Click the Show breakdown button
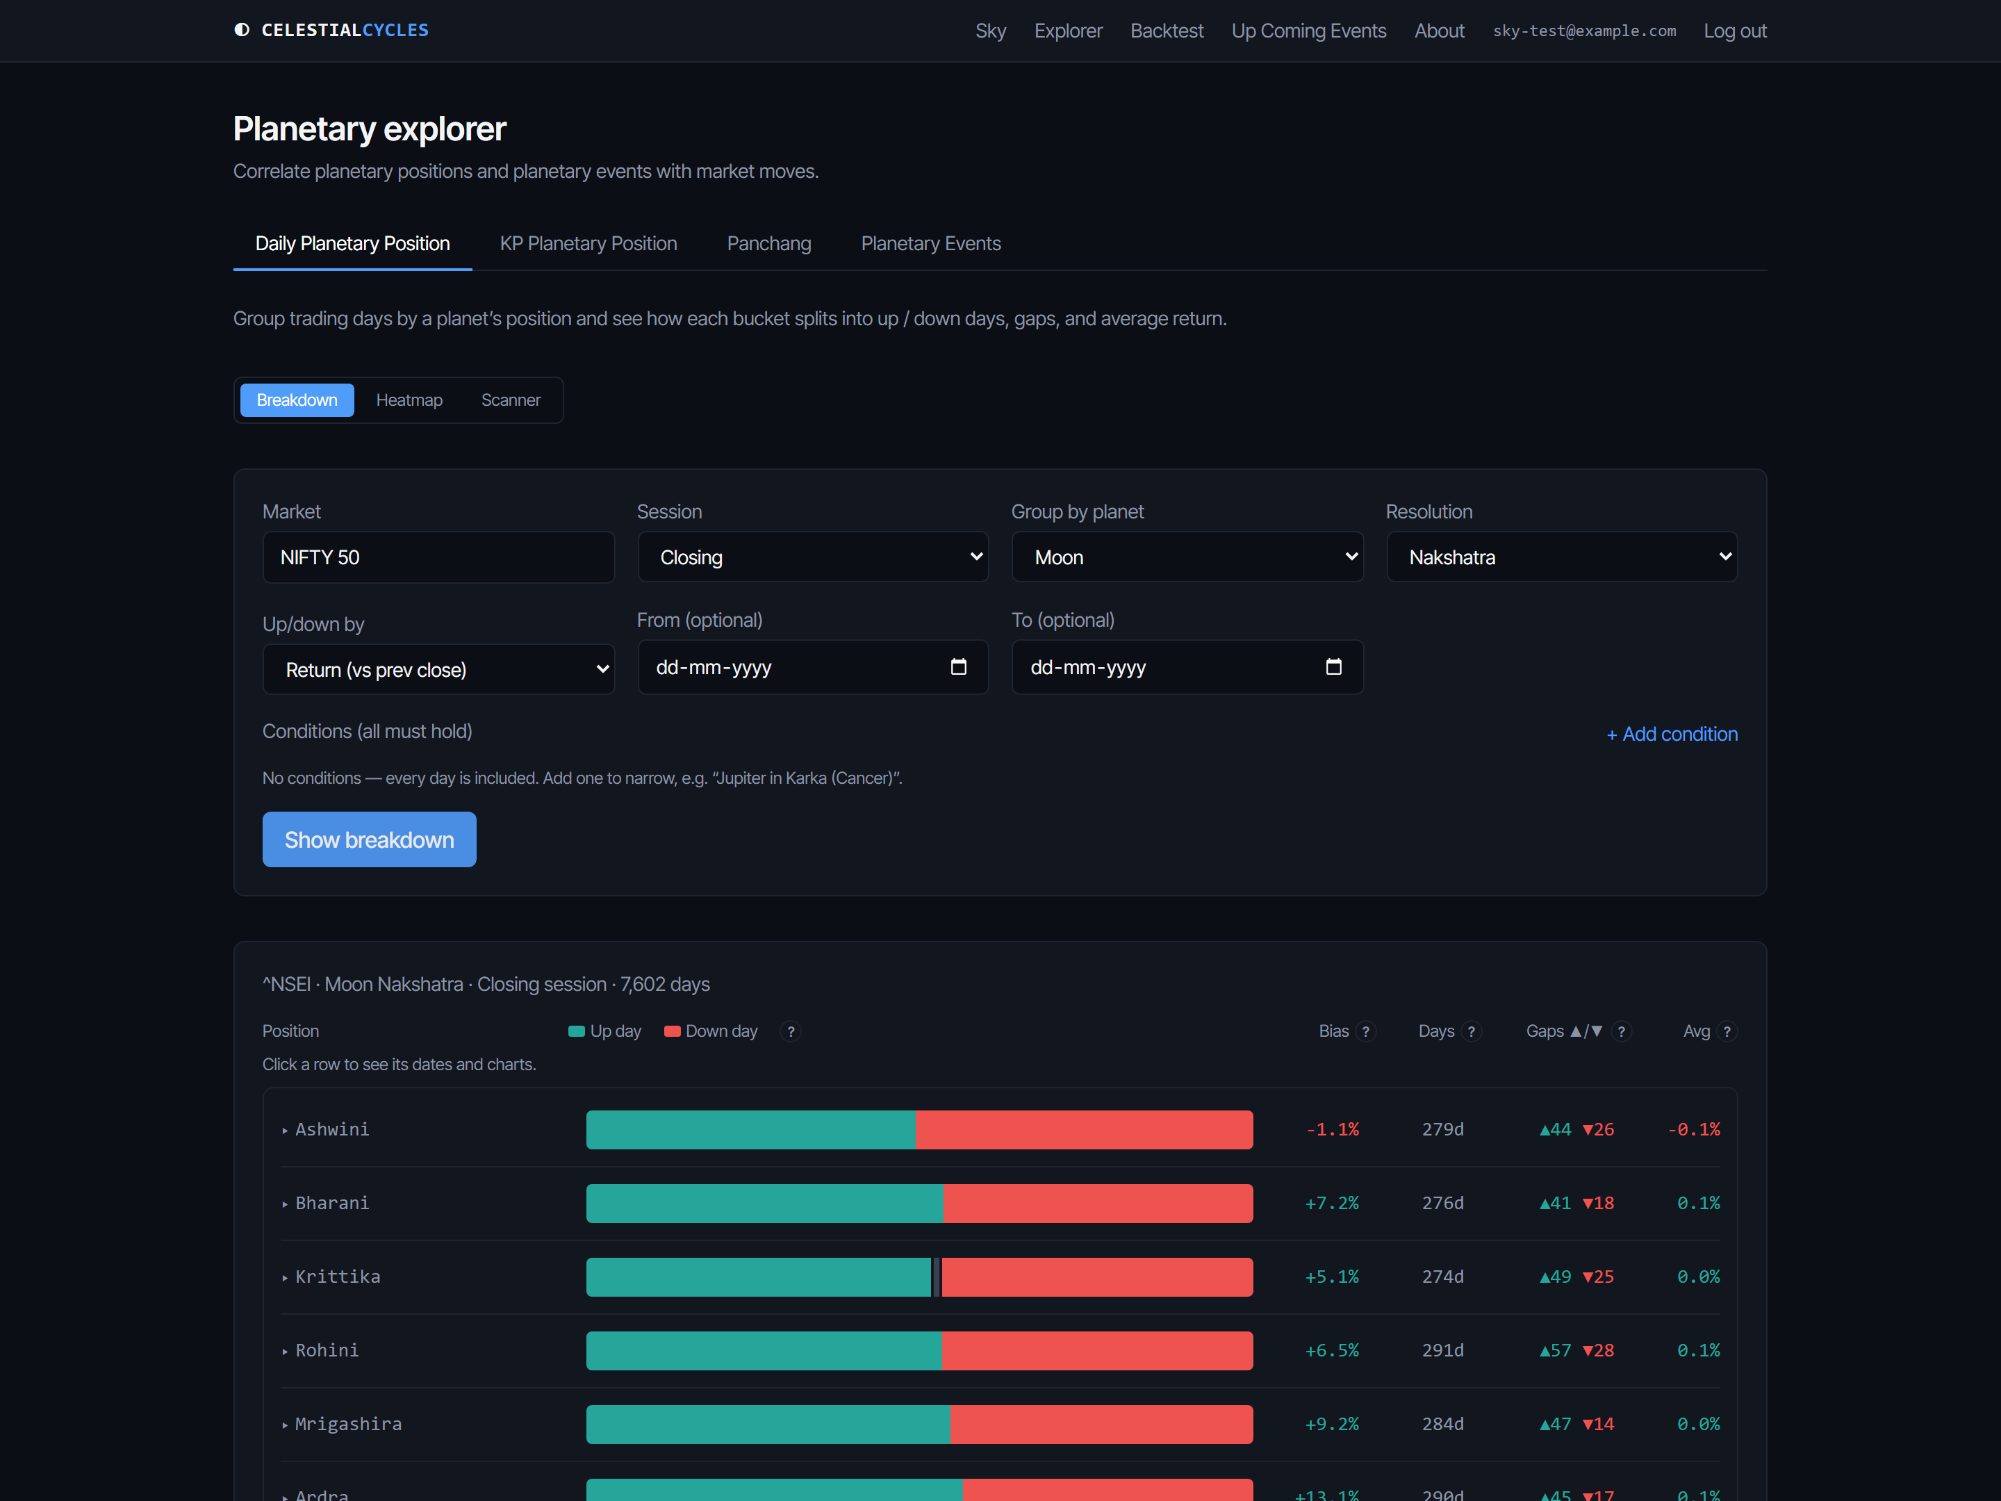Viewport: 2001px width, 1501px height. coord(369,839)
